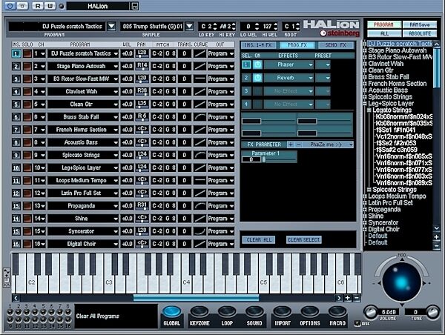The width and height of the screenshot is (445, 335).
Task: Switch to the SEND FX tab
Action: [x=336, y=45]
